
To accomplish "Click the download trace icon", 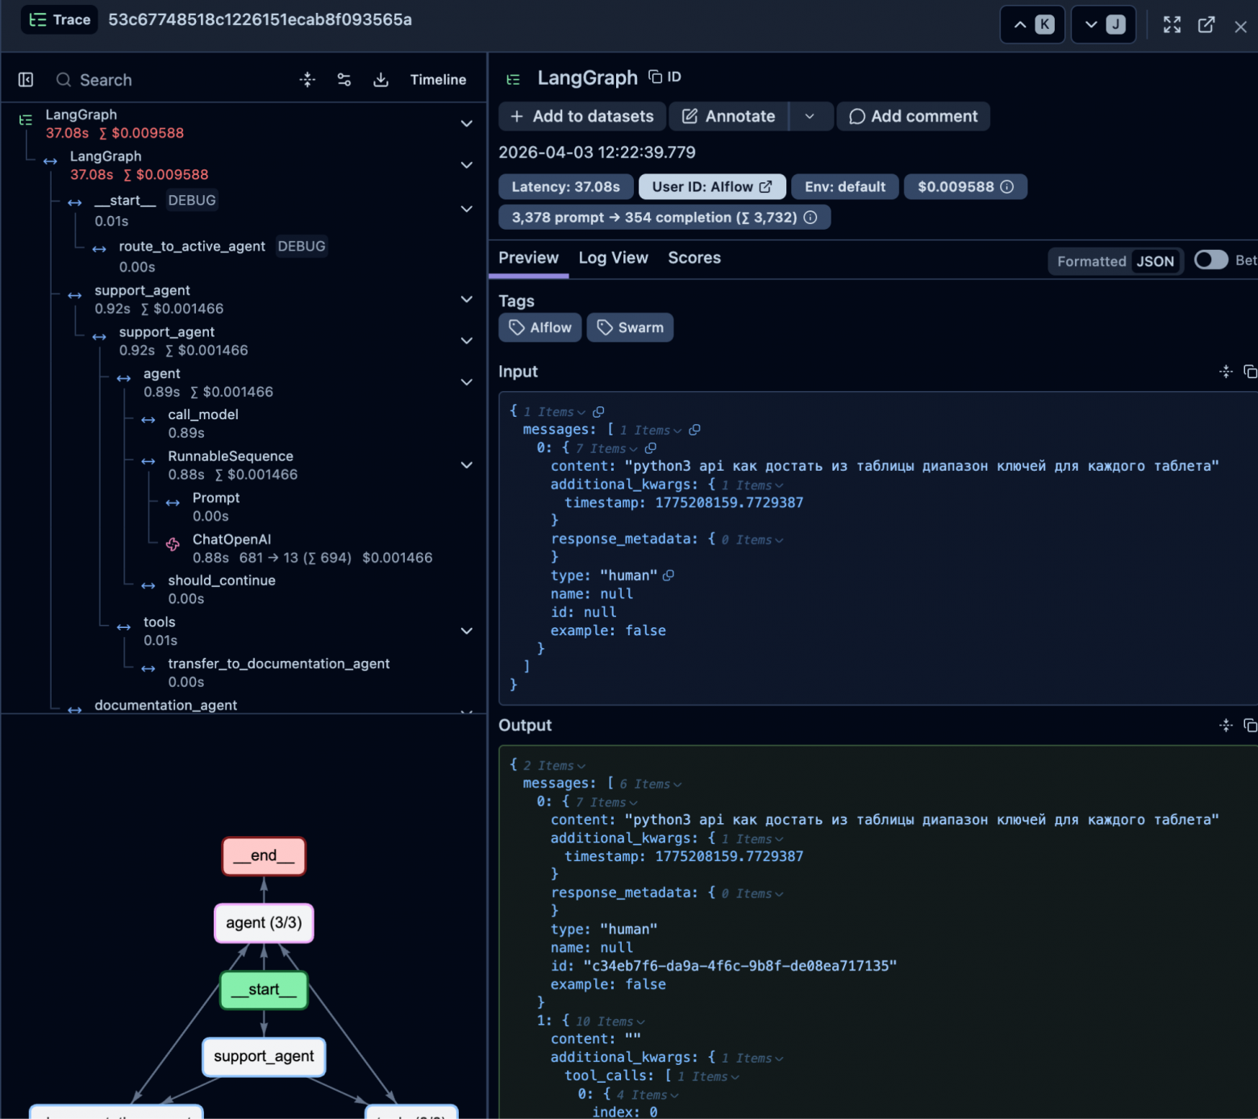I will pos(381,80).
